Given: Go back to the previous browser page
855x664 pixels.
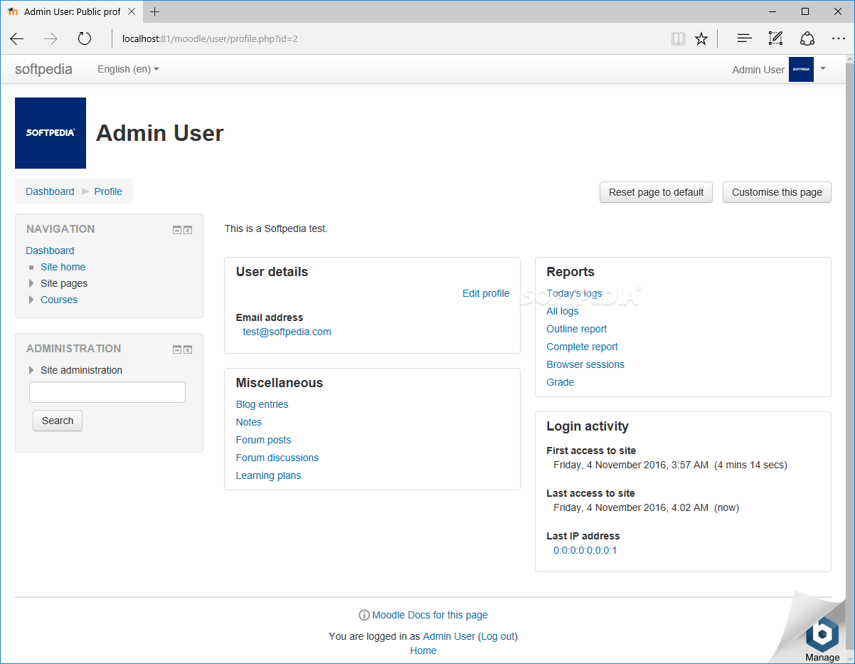Looking at the screenshot, I should (x=17, y=38).
